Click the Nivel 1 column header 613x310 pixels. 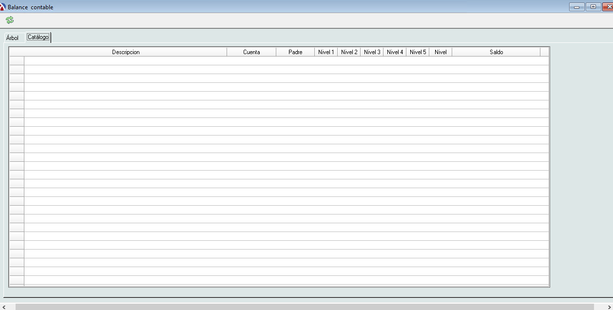click(326, 52)
